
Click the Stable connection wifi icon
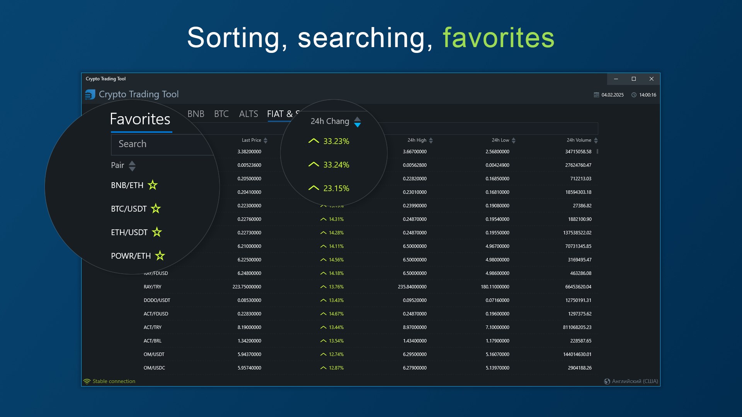tap(87, 381)
